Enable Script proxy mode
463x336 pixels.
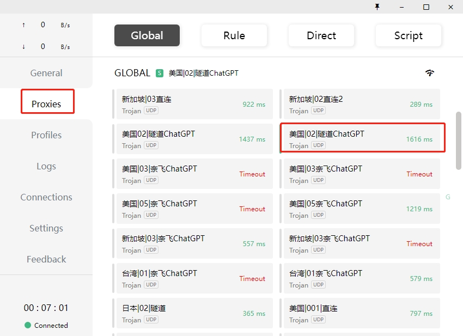408,35
